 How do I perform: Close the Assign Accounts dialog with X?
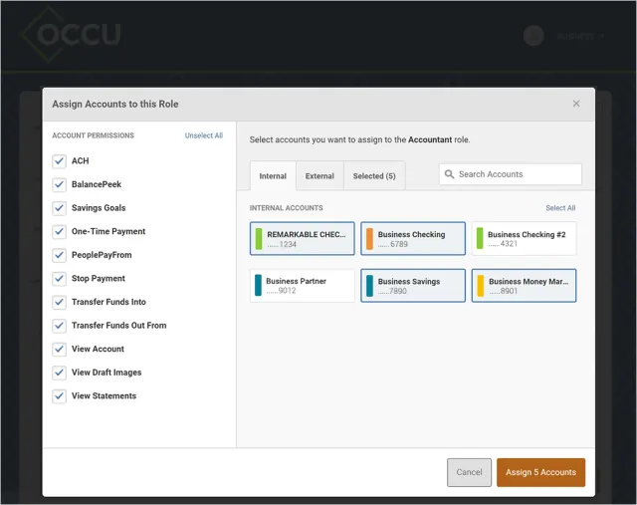tap(576, 104)
